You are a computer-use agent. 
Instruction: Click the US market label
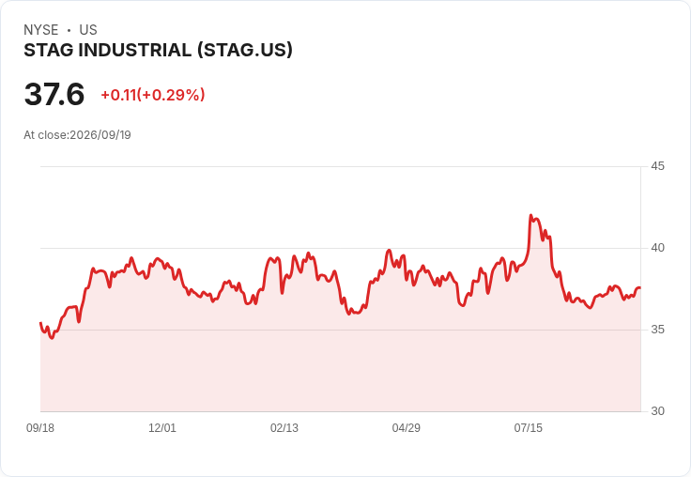[88, 30]
